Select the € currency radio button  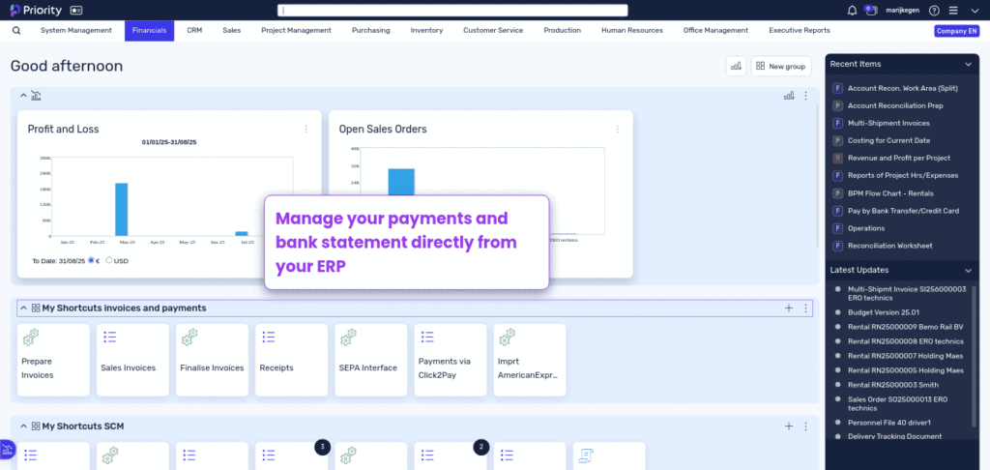coord(92,260)
